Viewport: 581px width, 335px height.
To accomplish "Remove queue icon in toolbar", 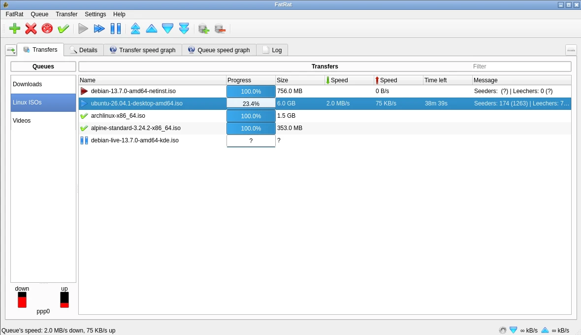I will [x=220, y=29].
